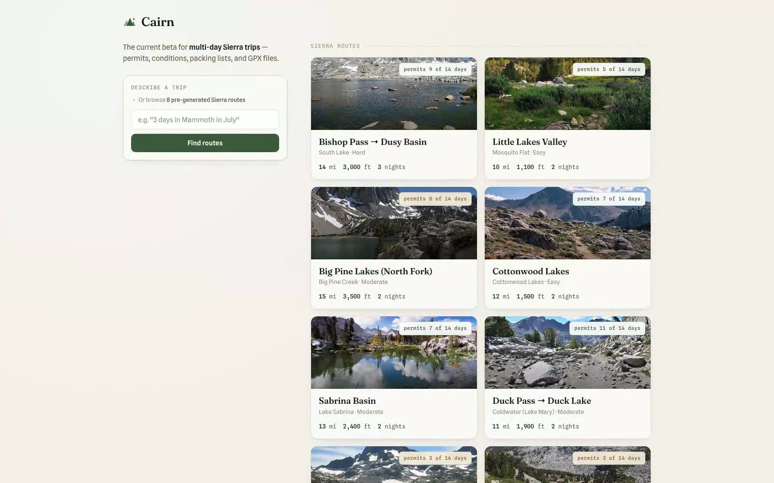This screenshot has height=483, width=774.
Task: Click the '15 mi' distance stat
Action: pos(327,297)
